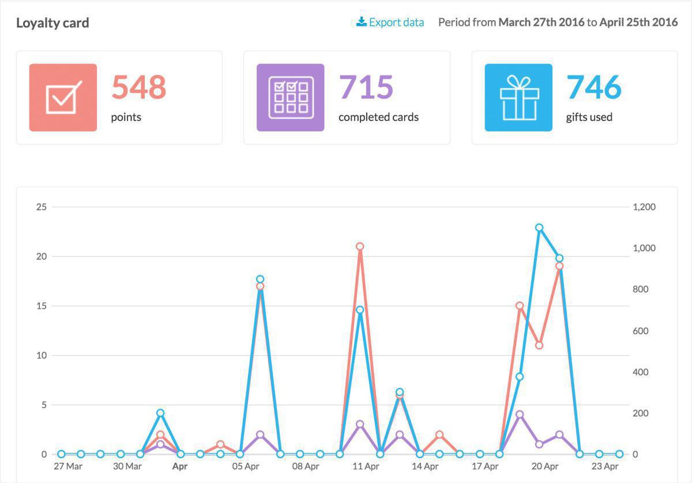Click the purple data point at 11 Apr
Viewport: 692px width, 483px height.
click(x=360, y=424)
